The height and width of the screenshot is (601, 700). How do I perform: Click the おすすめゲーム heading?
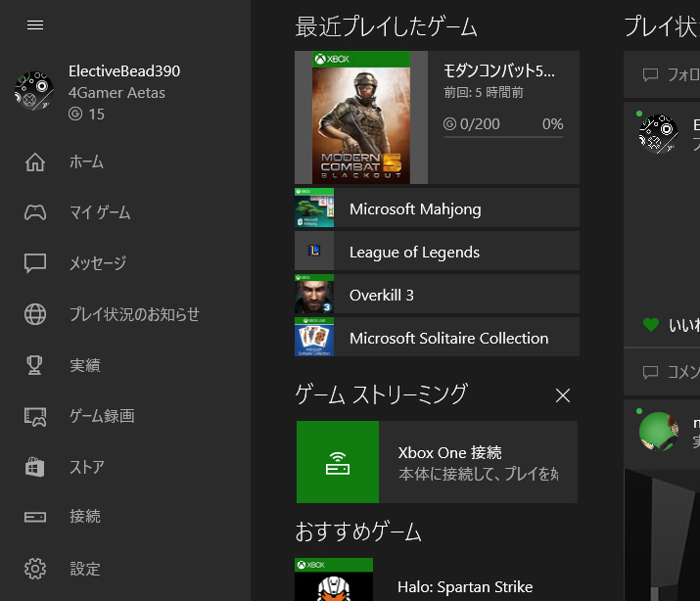pyautogui.click(x=358, y=532)
